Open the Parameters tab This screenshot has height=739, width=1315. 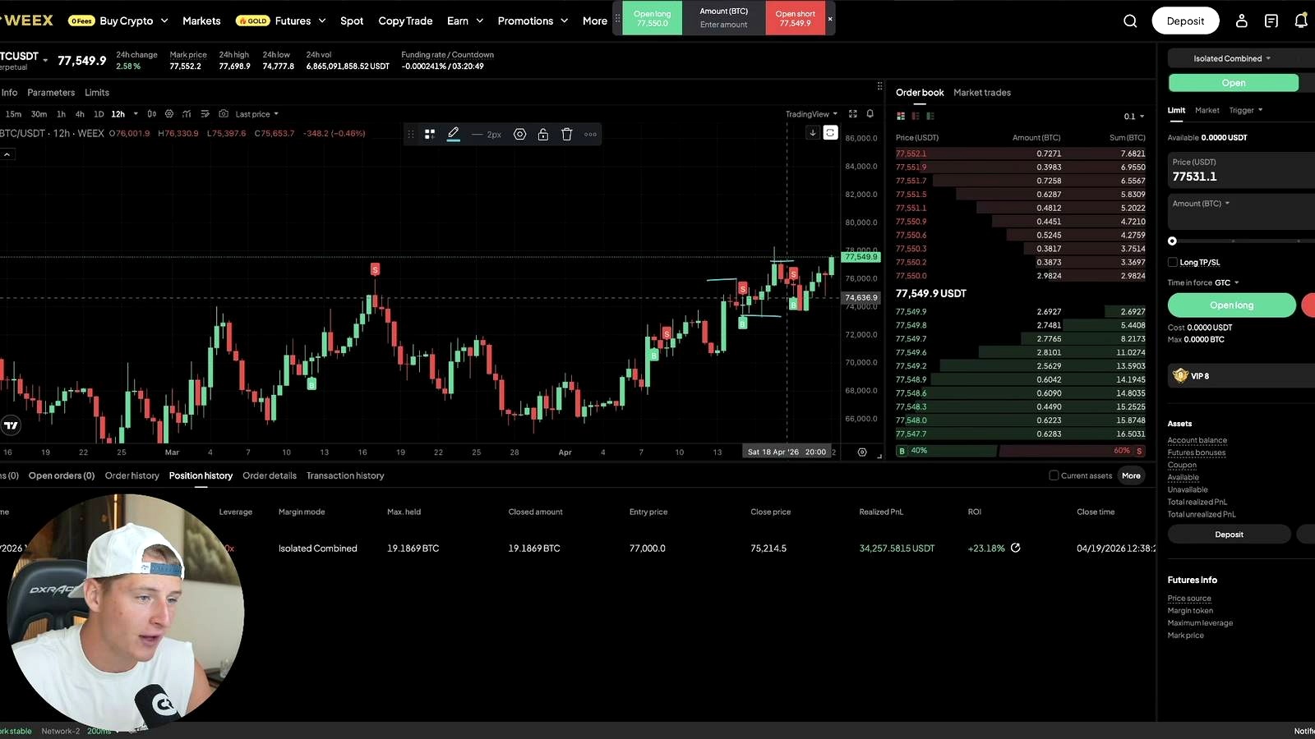pyautogui.click(x=51, y=93)
